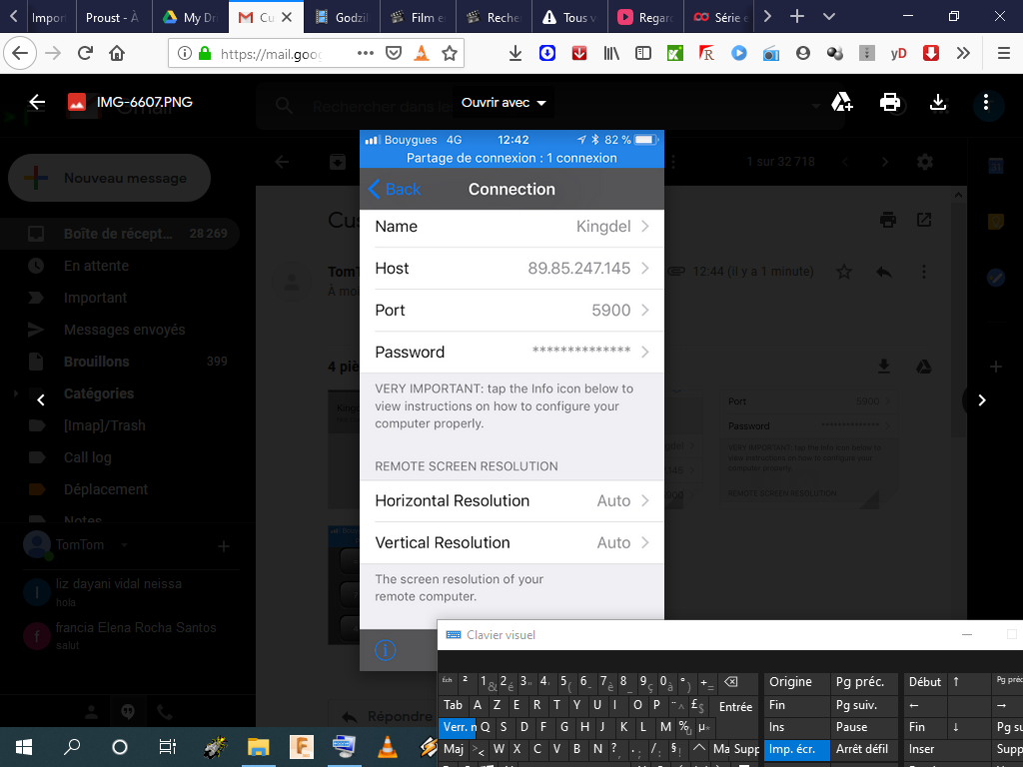The height and width of the screenshot is (767, 1023).
Task: Close the current Gmail tab
Action: click(287, 18)
